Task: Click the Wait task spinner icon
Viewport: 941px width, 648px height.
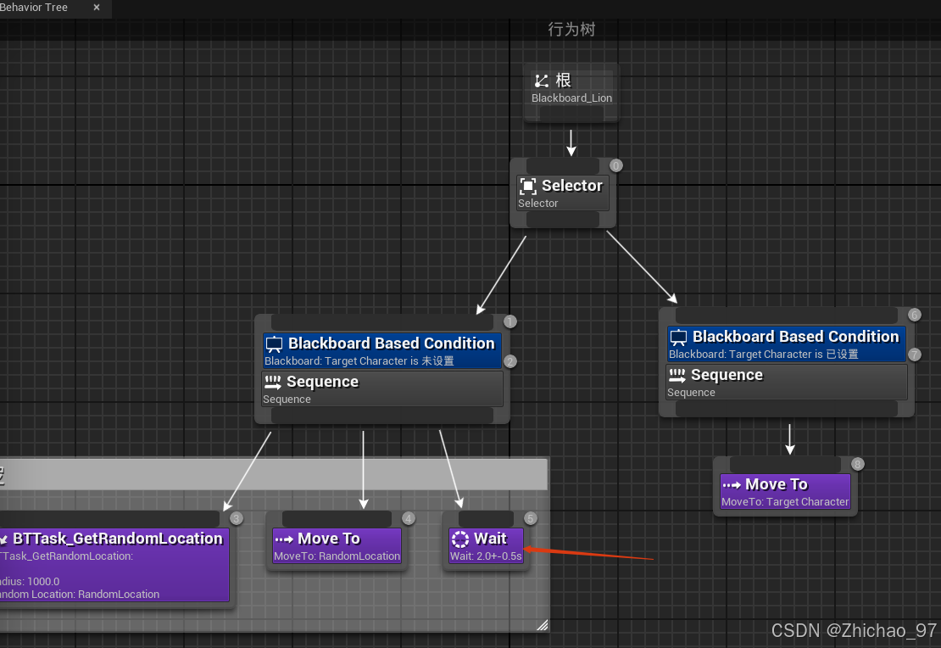Action: [x=460, y=539]
